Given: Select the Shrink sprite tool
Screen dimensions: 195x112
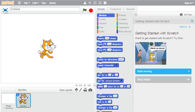Looking at the screenshot, I should pyautogui.click(x=100, y=3).
